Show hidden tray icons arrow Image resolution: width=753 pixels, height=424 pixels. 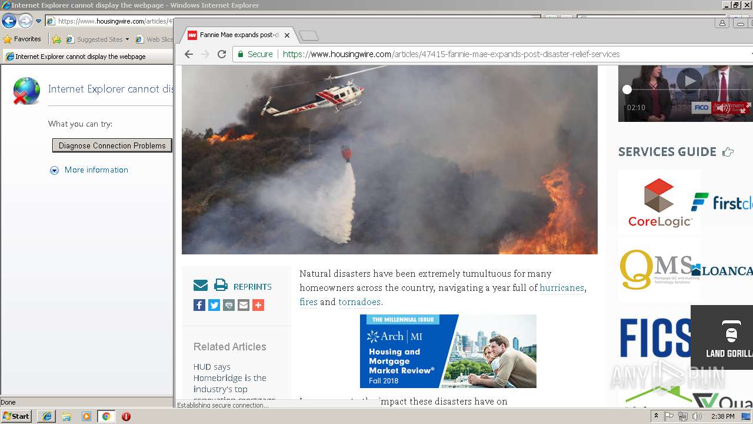[x=657, y=416]
